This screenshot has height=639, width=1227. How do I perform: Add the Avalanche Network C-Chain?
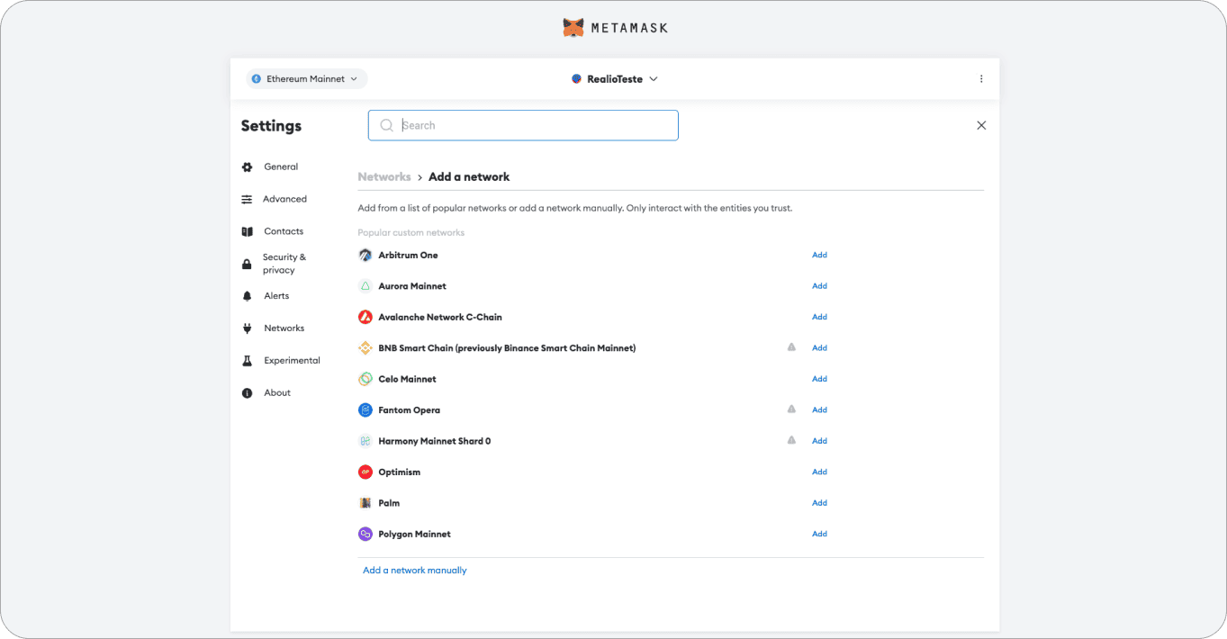coord(819,318)
